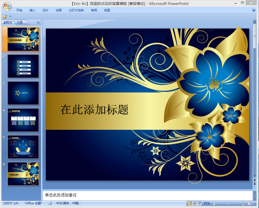The image size is (259, 208).
Task: Open the 审阅 ribbon tab
Action: coord(94,10)
